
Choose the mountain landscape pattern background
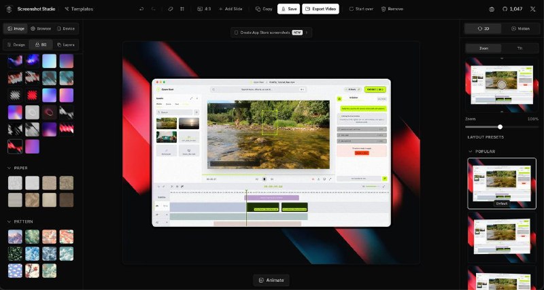tap(15, 236)
